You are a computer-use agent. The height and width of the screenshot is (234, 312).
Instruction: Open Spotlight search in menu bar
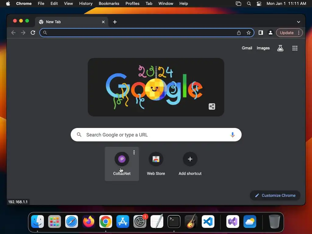click(x=249, y=4)
